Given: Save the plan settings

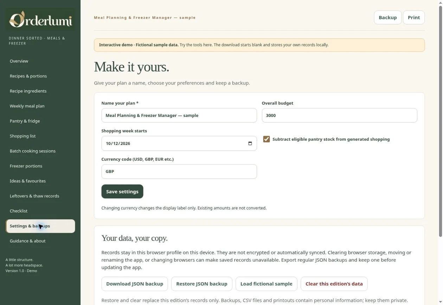Looking at the screenshot, I should point(122,192).
